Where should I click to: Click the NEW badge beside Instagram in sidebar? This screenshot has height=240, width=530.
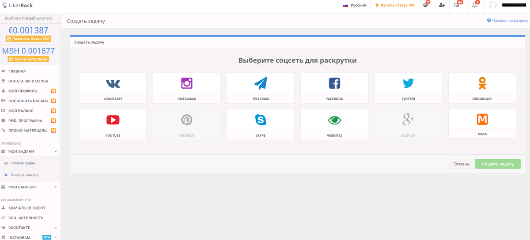46,237
